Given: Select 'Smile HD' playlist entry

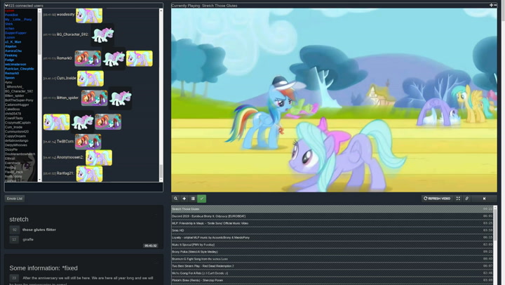Looking at the screenshot, I should click(332, 230).
